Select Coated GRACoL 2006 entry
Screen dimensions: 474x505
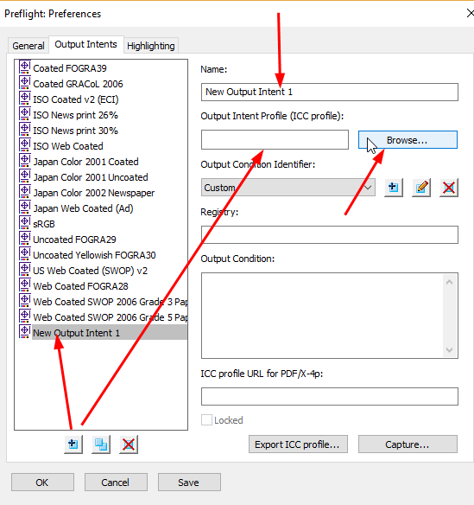click(79, 84)
